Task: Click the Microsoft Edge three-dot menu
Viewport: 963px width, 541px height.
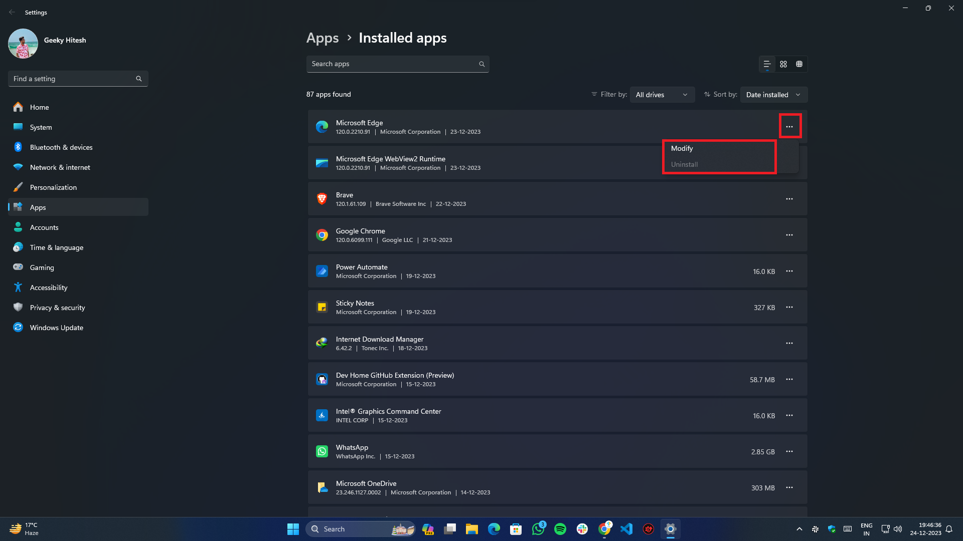Action: [x=790, y=126]
